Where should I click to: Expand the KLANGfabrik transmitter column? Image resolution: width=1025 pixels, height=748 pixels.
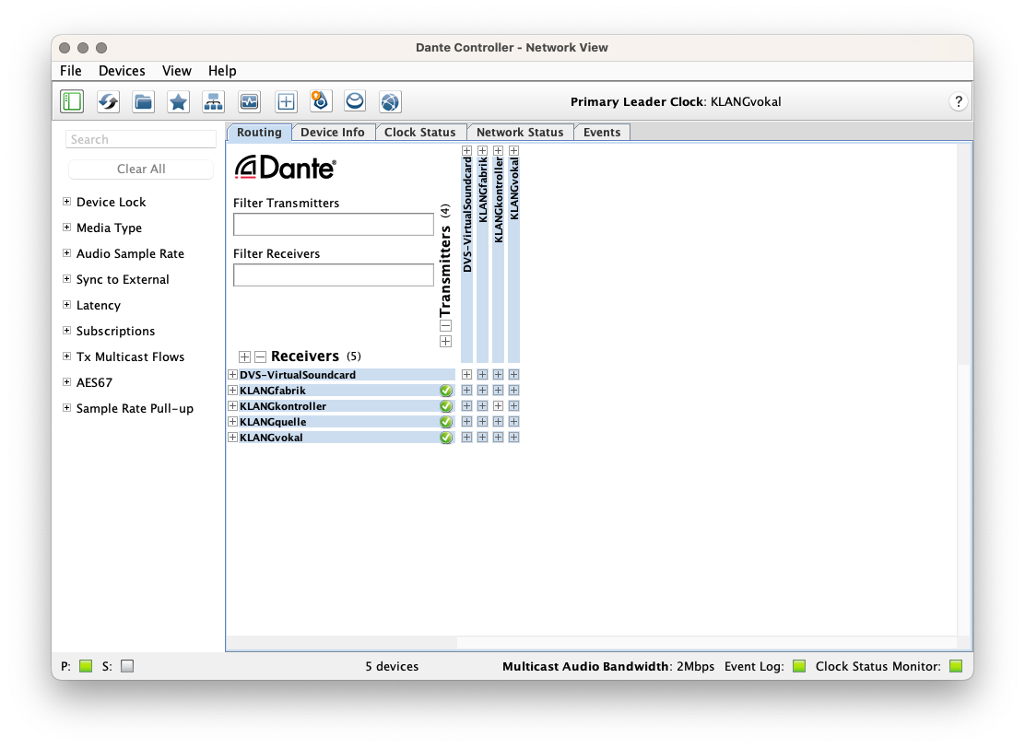coord(482,151)
